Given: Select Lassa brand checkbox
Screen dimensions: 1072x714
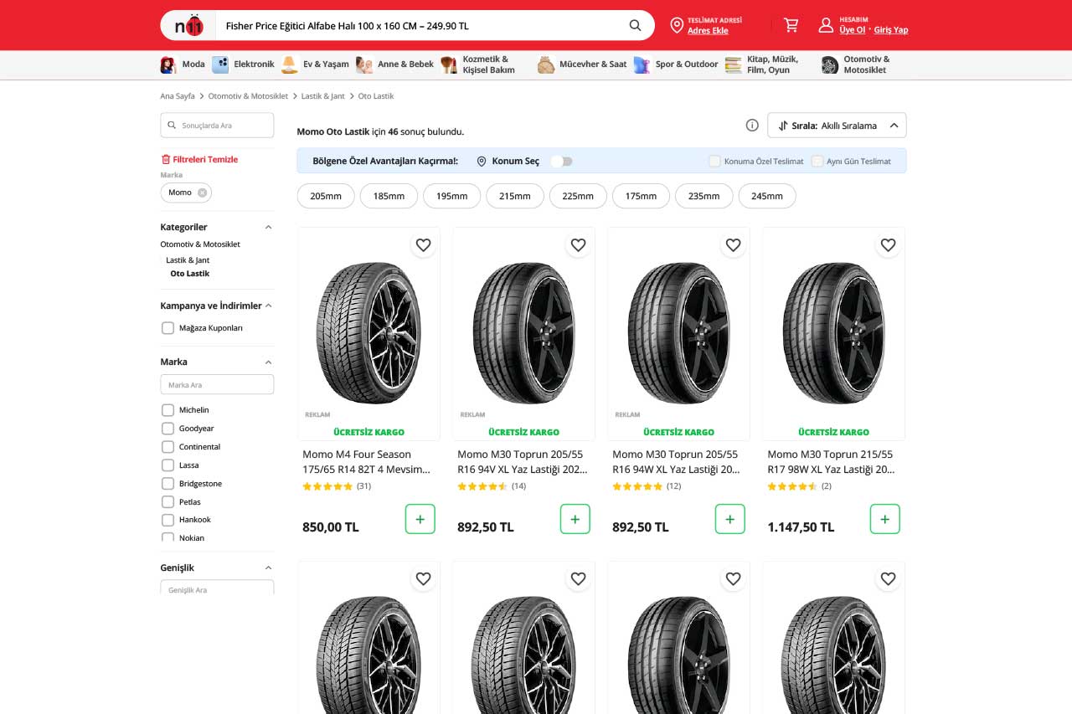Looking at the screenshot, I should (x=167, y=465).
